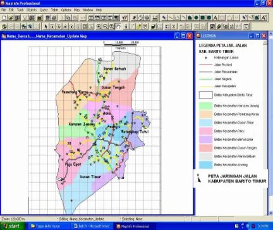This screenshot has width=273, height=230.
Task: Select the Zoom-in magnifier tool
Action: [99, 27]
